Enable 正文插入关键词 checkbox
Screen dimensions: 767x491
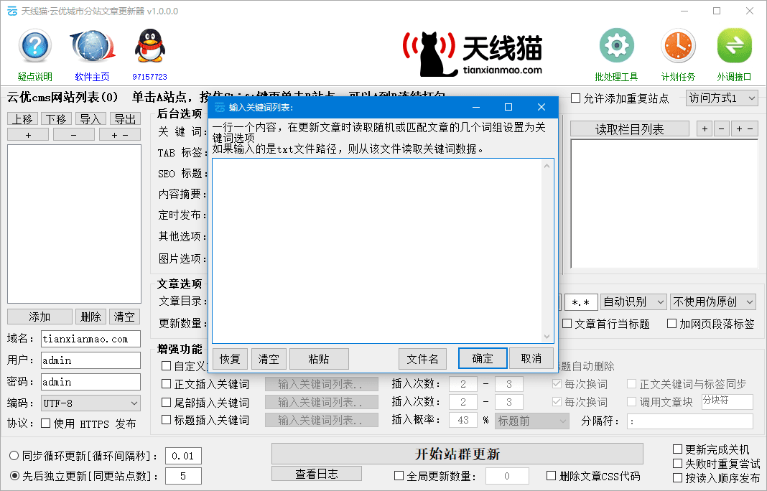click(x=167, y=384)
